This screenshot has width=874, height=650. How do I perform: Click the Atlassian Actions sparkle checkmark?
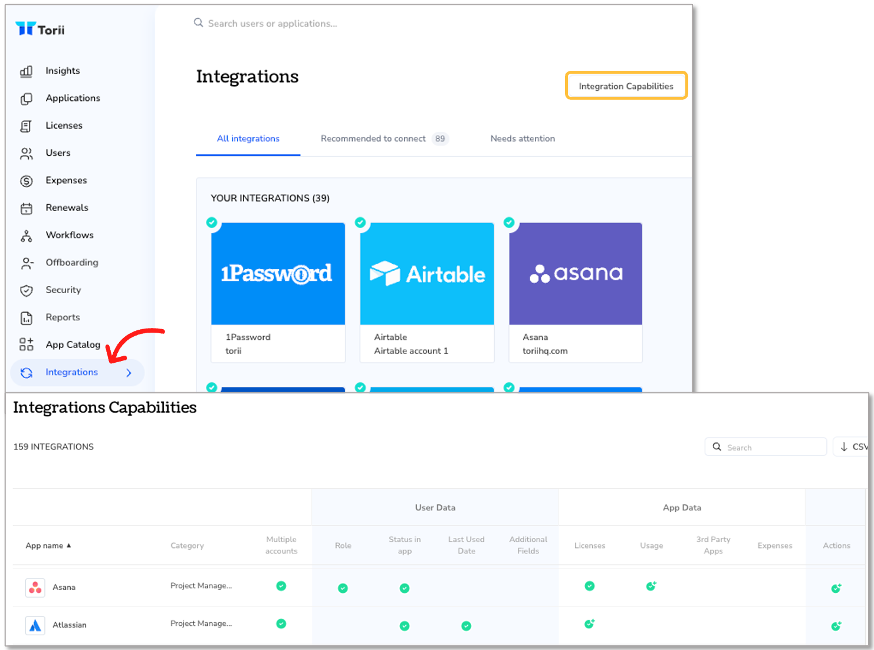(x=836, y=626)
